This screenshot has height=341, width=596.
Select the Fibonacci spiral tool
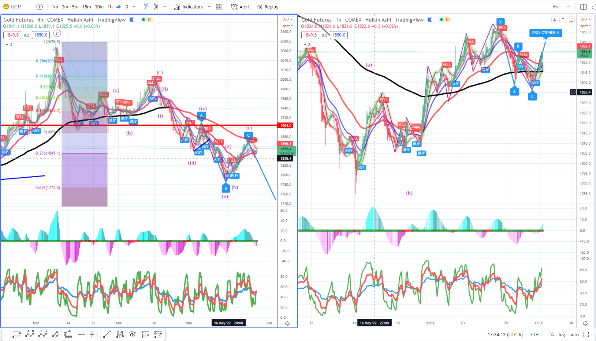133,334
